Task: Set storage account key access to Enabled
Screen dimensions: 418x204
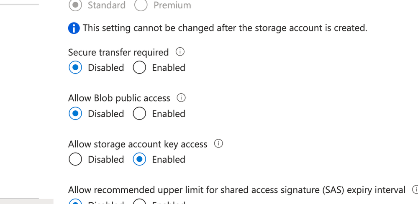Action: coord(139,159)
